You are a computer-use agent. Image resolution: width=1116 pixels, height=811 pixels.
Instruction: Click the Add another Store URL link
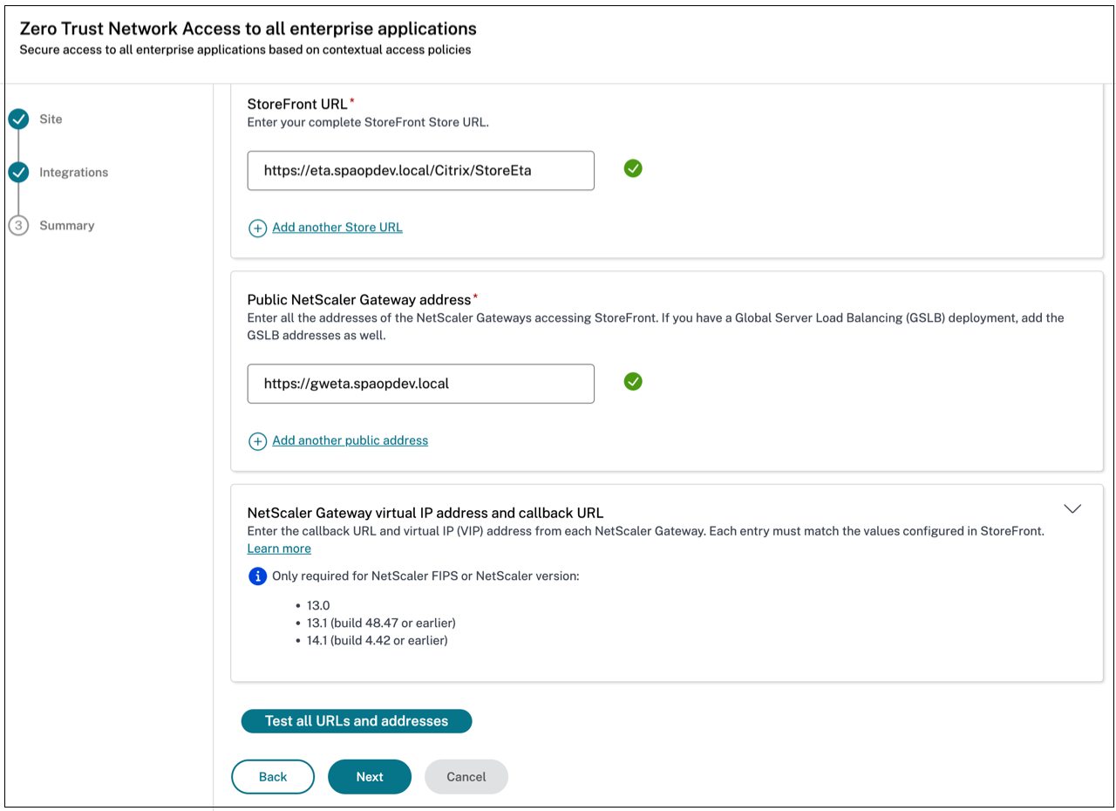337,228
